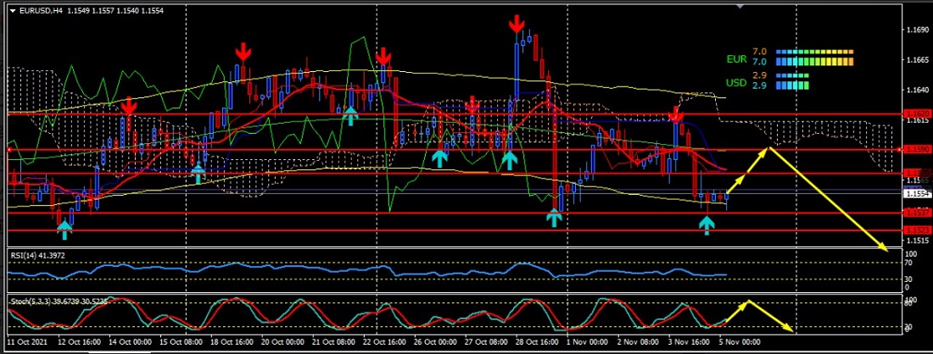Click the 1.1615 price axis label

(x=916, y=120)
